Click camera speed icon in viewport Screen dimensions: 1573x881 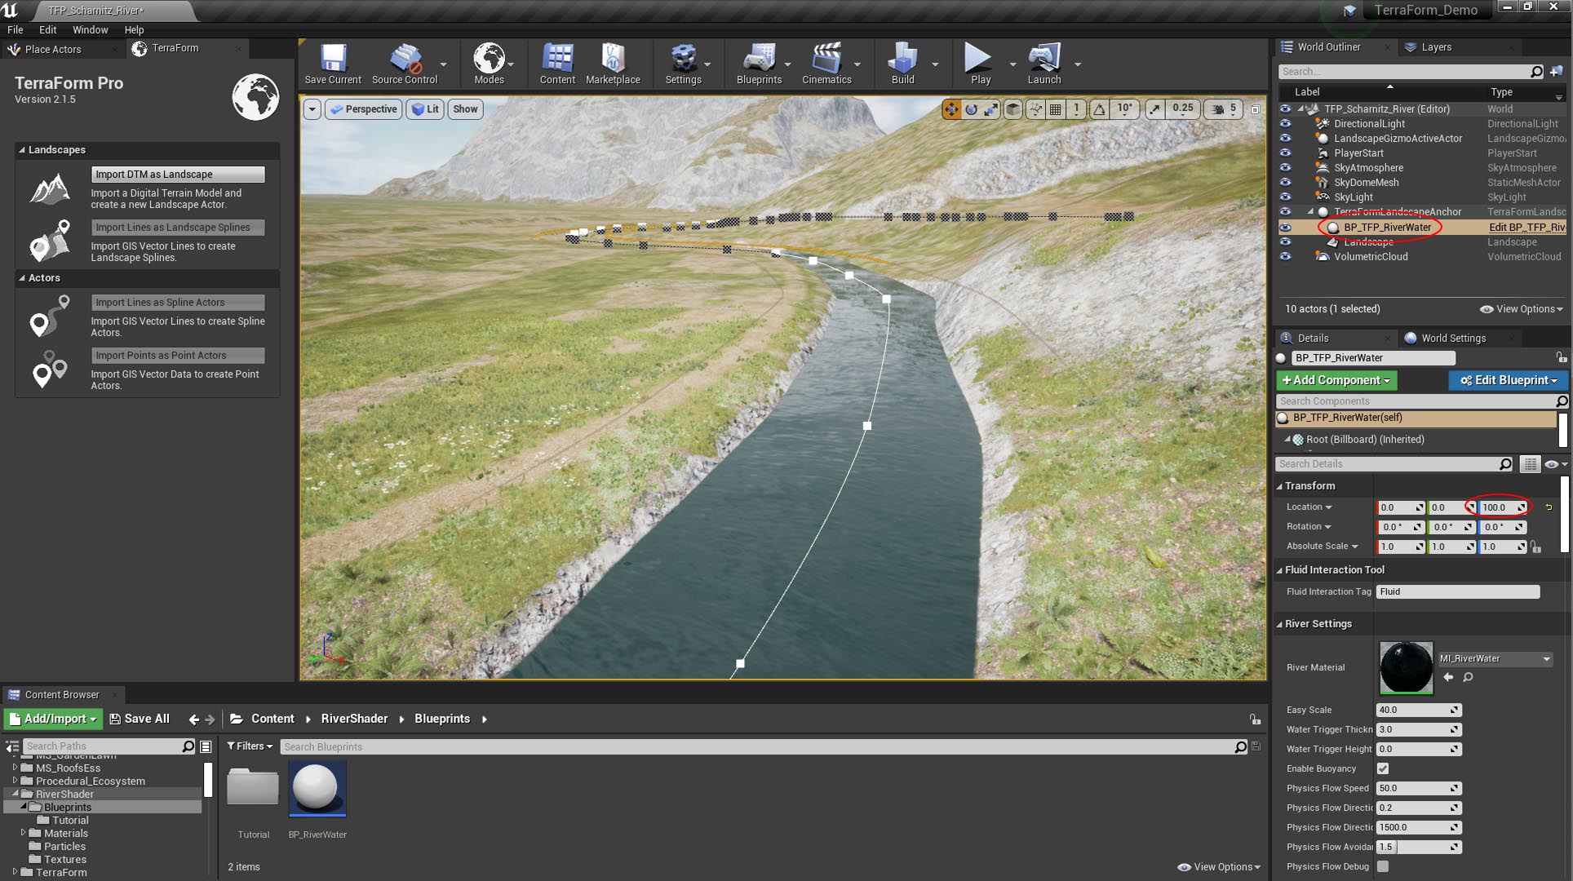pos(1217,109)
